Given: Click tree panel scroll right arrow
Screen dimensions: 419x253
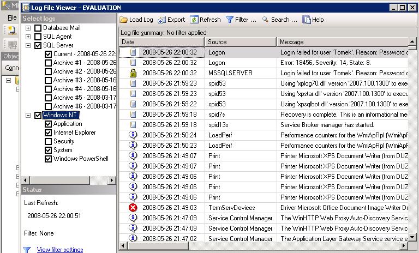Looking at the screenshot, I should [112, 180].
